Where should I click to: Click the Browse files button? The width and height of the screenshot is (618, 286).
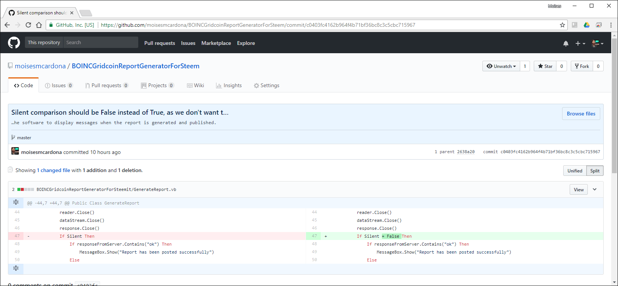point(581,114)
